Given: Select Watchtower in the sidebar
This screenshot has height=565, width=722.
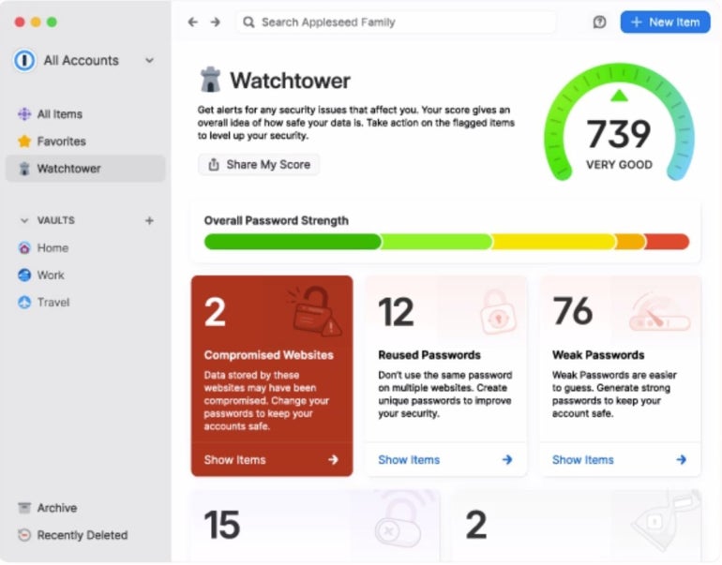Looking at the screenshot, I should coord(68,169).
